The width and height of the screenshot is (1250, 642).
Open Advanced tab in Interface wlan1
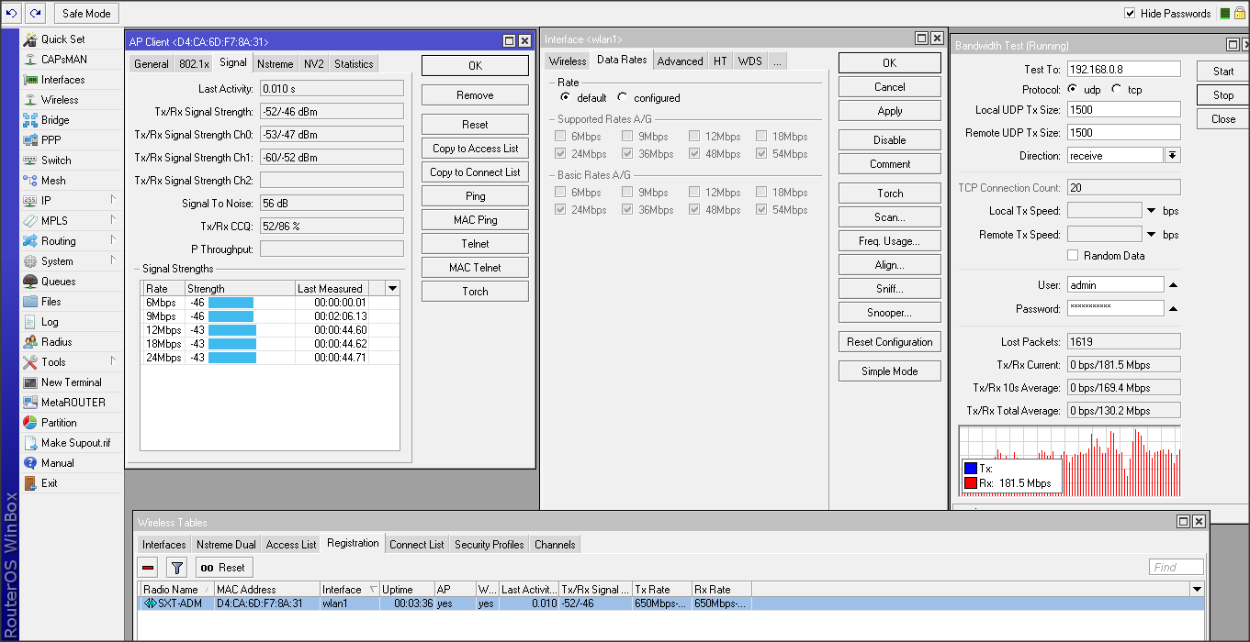[680, 61]
